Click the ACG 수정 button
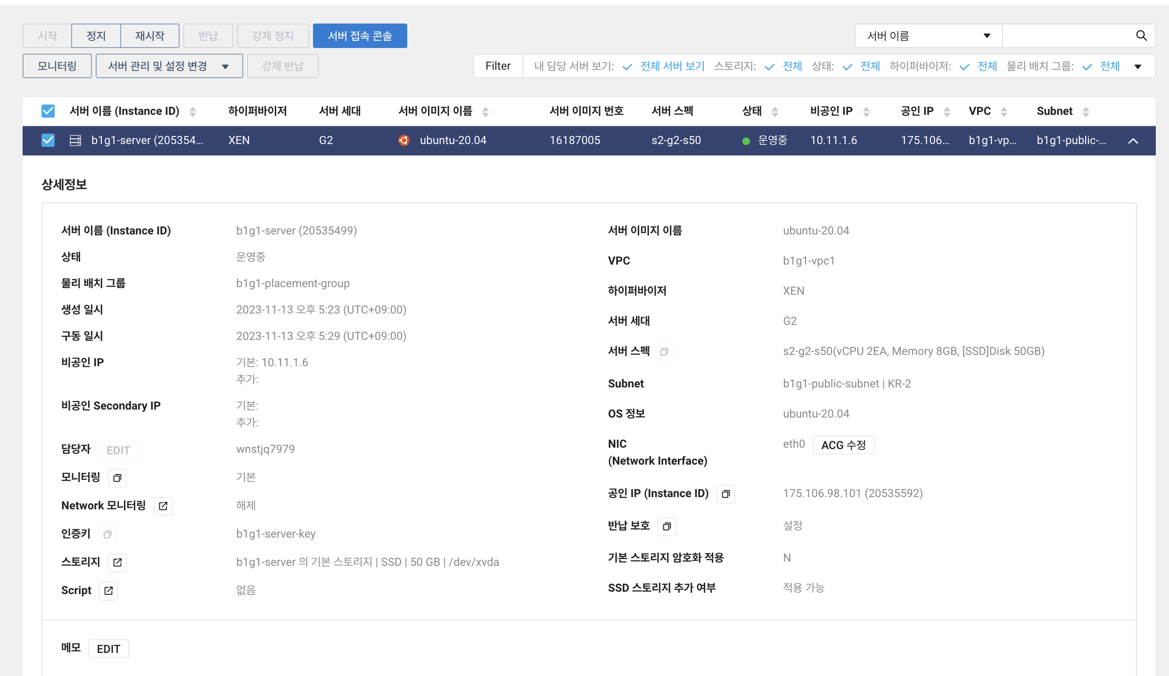 tap(844, 445)
